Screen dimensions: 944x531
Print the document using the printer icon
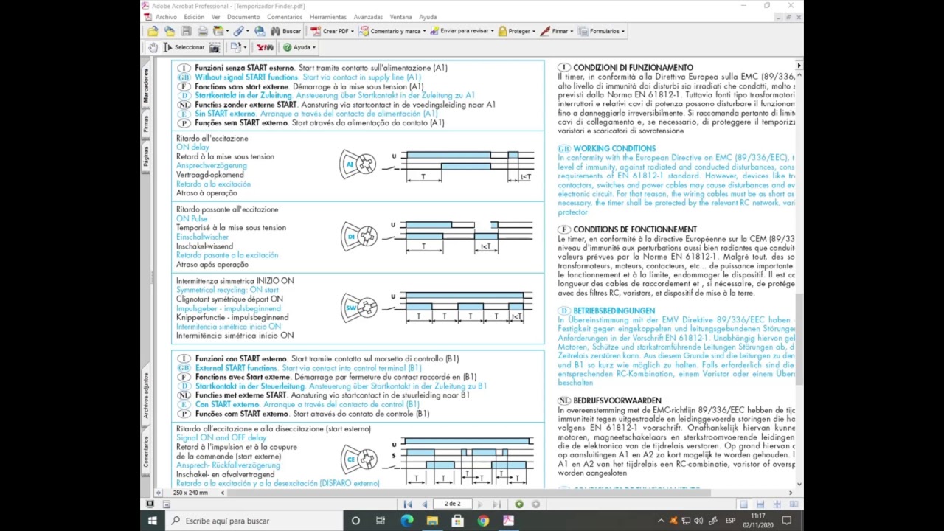coord(203,31)
